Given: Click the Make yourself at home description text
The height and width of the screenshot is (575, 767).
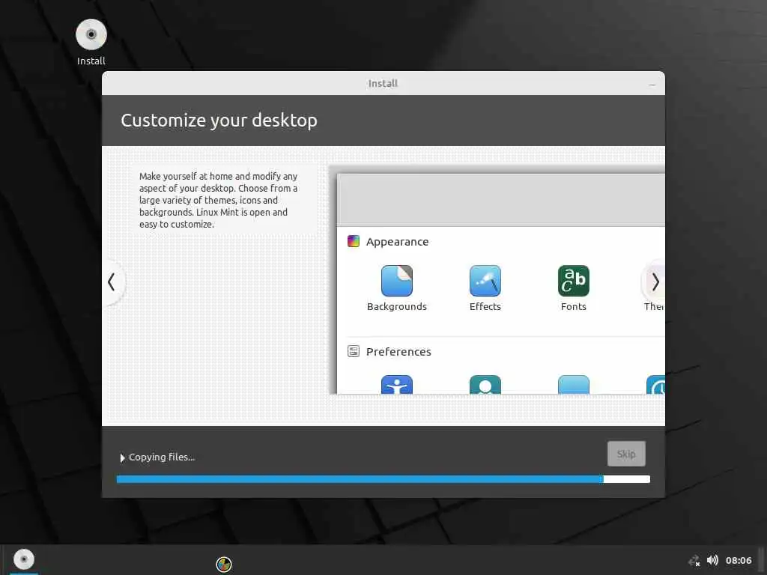Looking at the screenshot, I should 218,200.
